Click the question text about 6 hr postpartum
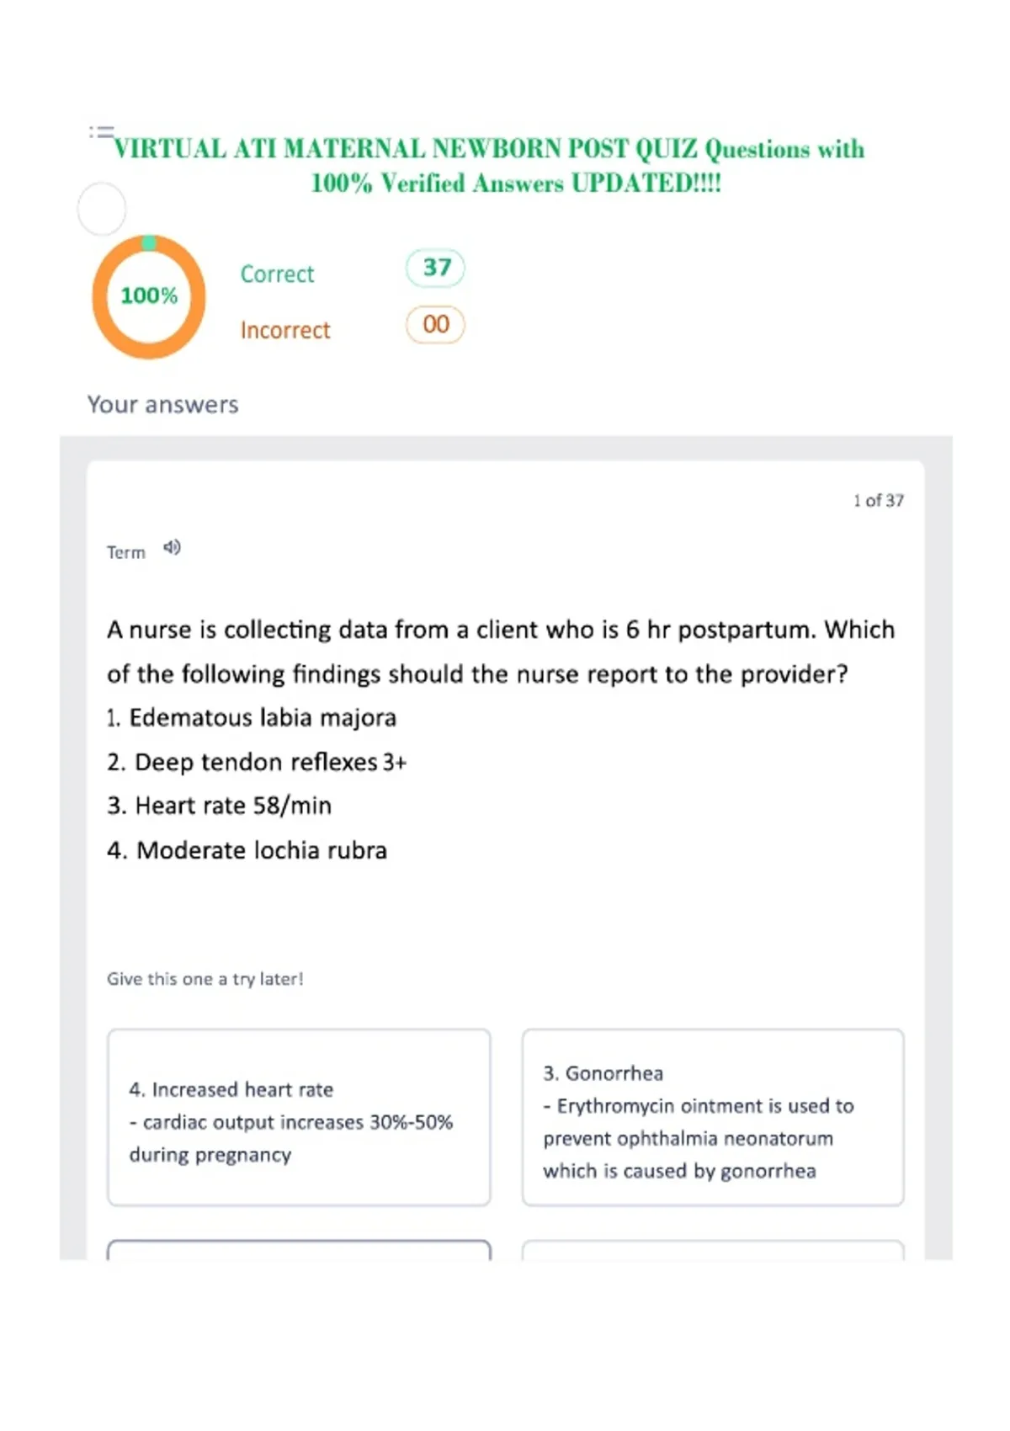This screenshot has width=1010, height=1431. (501, 652)
